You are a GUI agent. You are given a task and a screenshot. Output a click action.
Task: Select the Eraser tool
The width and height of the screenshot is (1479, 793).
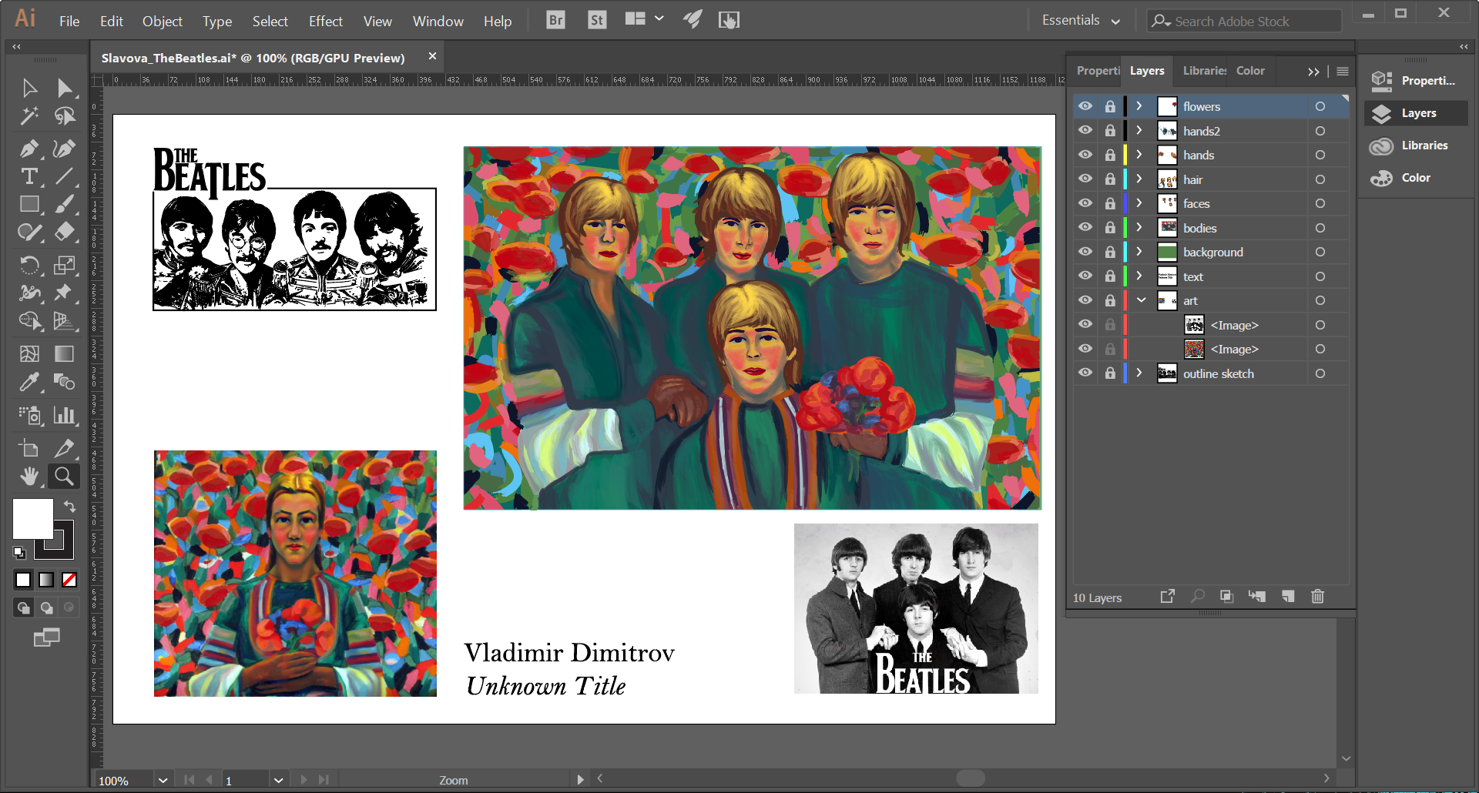tap(65, 232)
